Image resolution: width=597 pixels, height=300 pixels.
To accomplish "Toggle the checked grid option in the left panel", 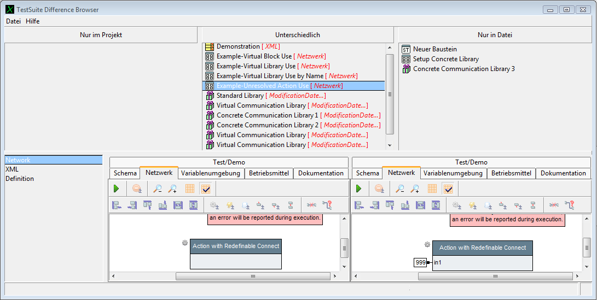I will coord(206,189).
